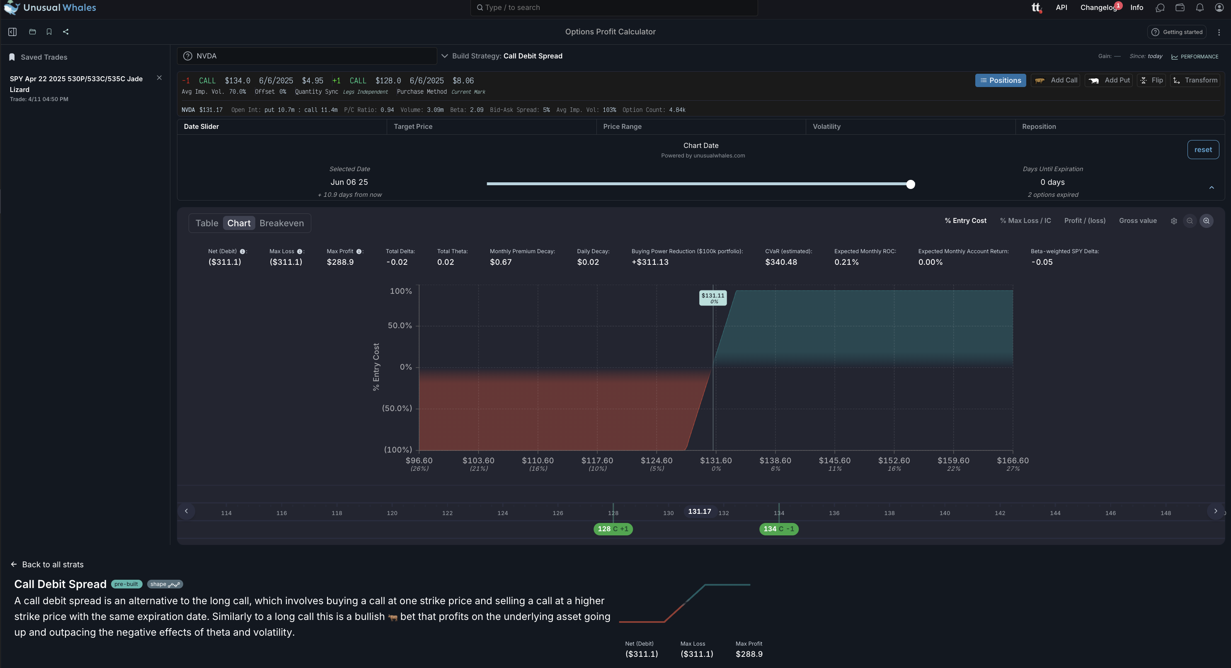Open the wallet icon in header
Screen dimensions: 1231x668
[x=1180, y=7]
